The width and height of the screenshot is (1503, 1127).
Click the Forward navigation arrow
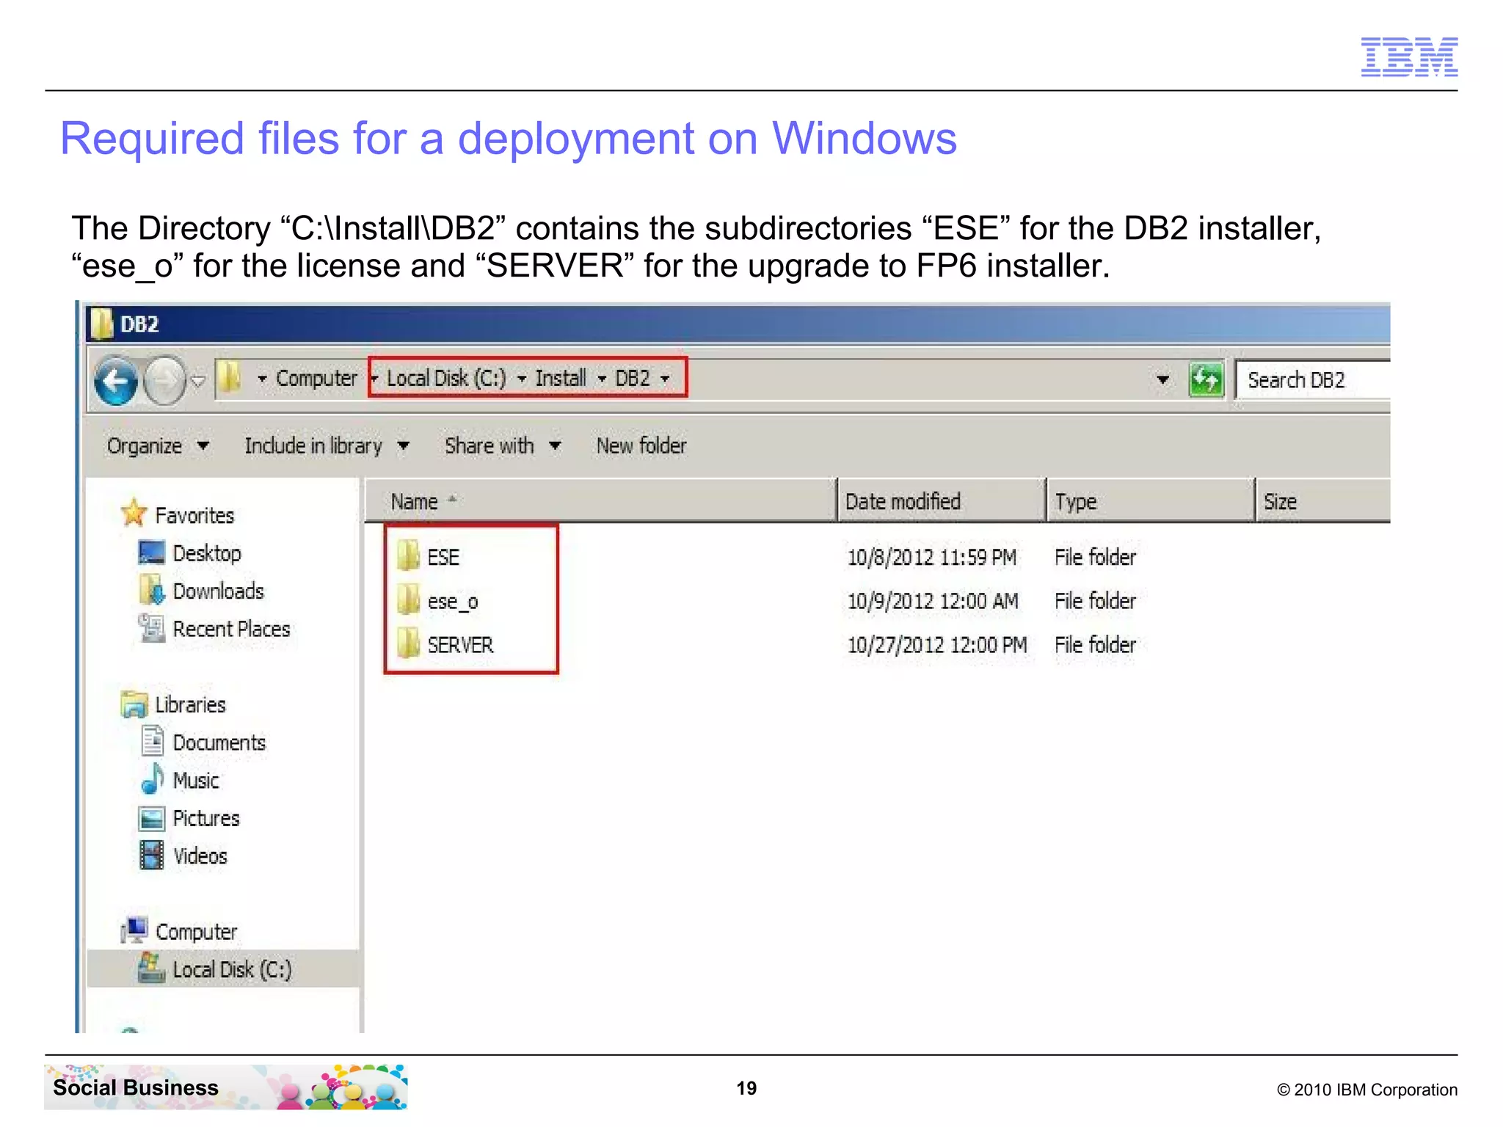(x=165, y=381)
